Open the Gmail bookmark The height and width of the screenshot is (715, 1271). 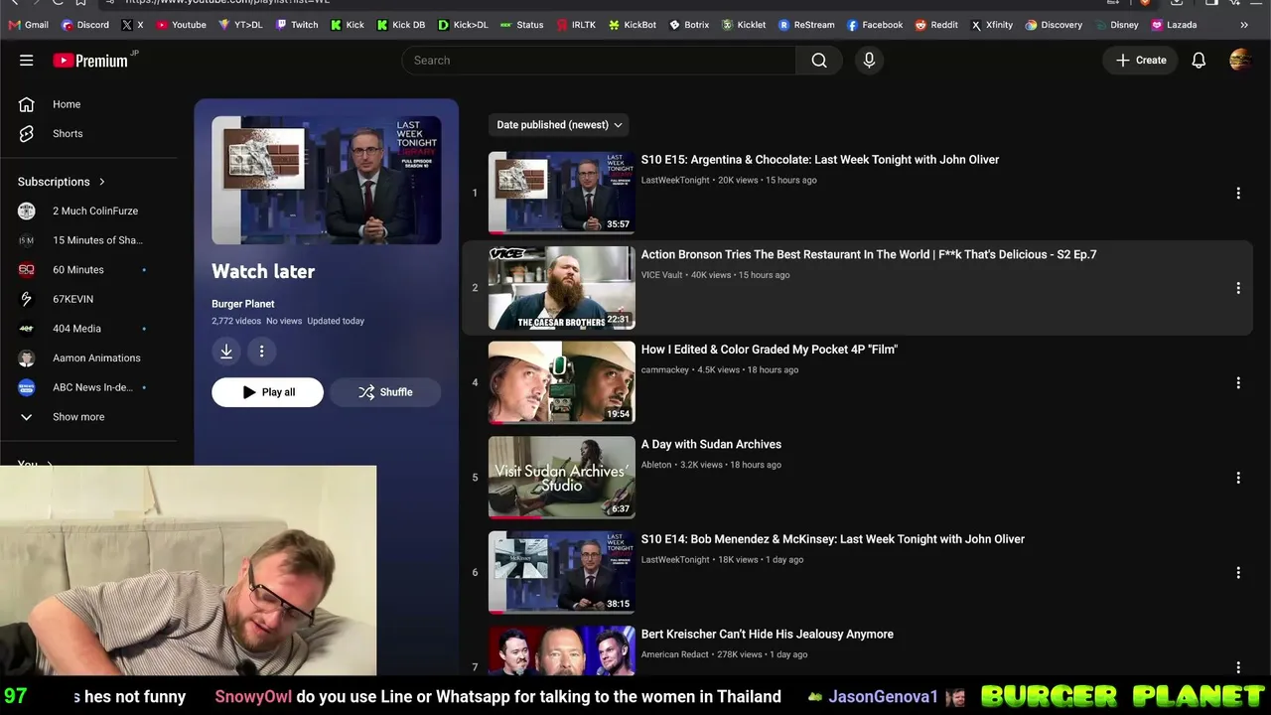(x=28, y=25)
